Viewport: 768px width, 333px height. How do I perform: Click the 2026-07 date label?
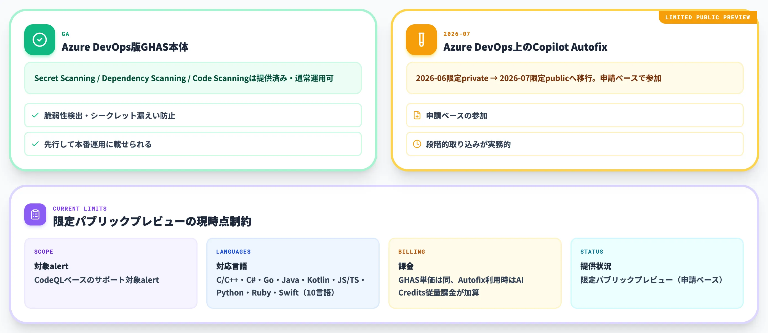pos(457,34)
